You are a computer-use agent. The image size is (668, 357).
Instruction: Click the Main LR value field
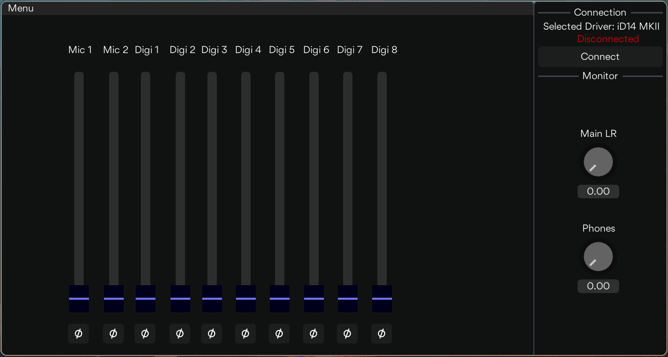tap(598, 192)
